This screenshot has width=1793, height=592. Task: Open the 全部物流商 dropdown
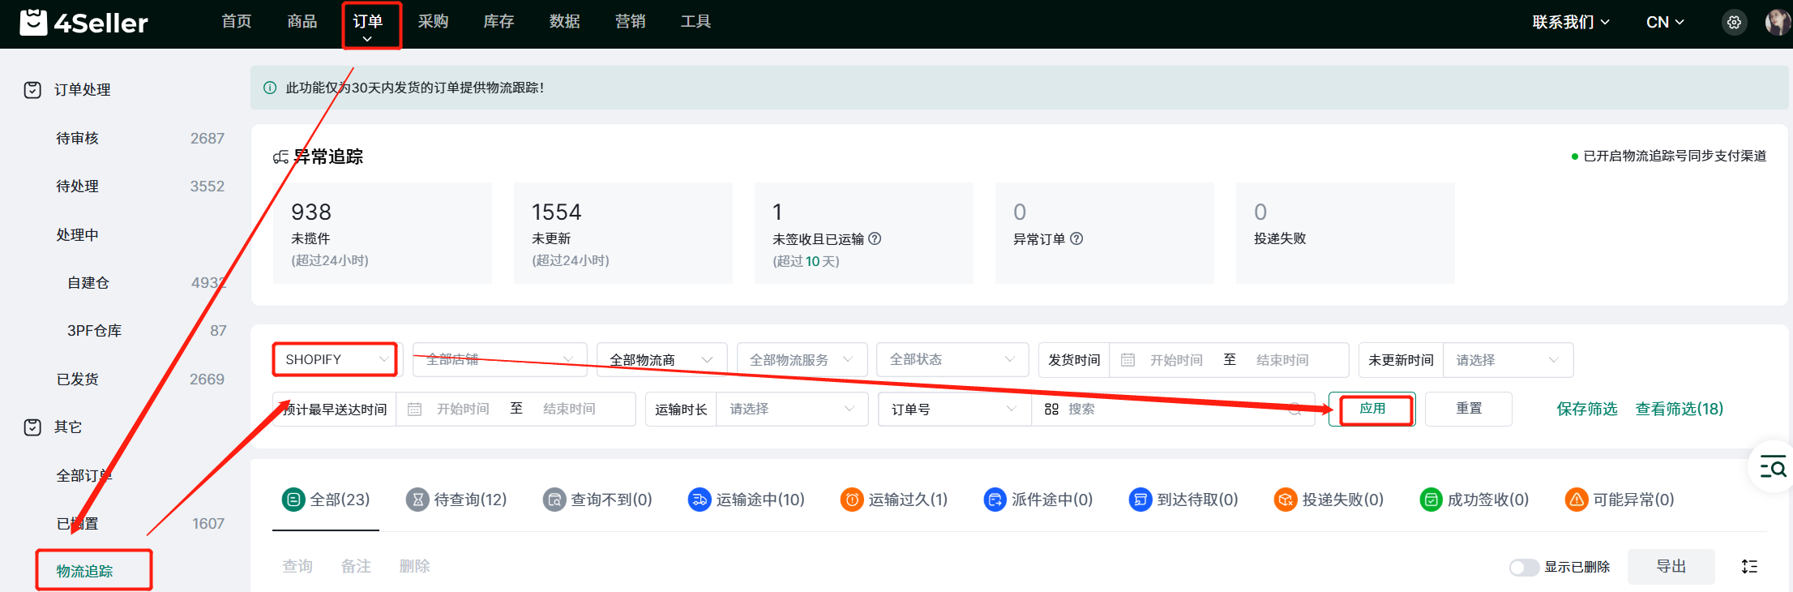(661, 359)
